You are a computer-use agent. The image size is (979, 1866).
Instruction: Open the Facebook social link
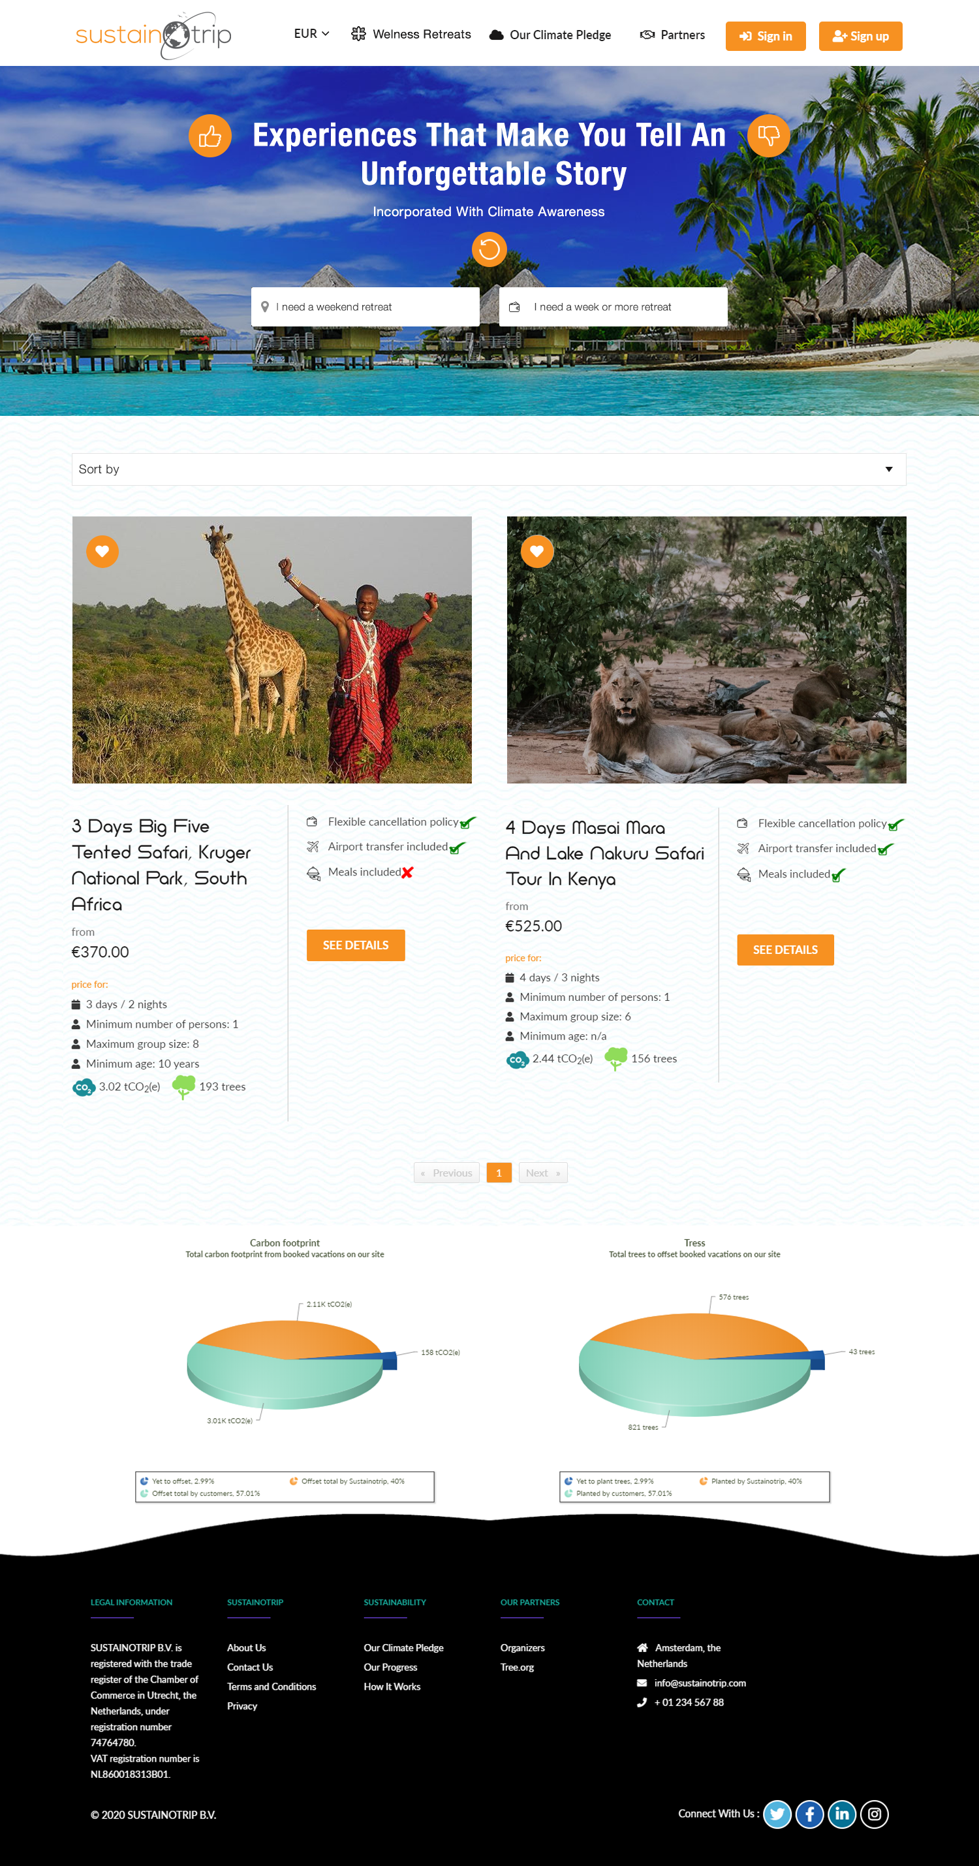click(809, 1814)
